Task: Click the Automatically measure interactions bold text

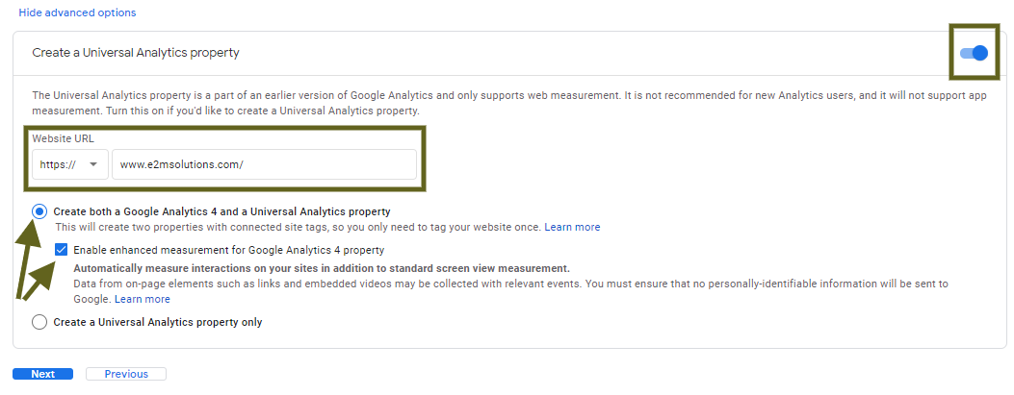Action: [322, 268]
